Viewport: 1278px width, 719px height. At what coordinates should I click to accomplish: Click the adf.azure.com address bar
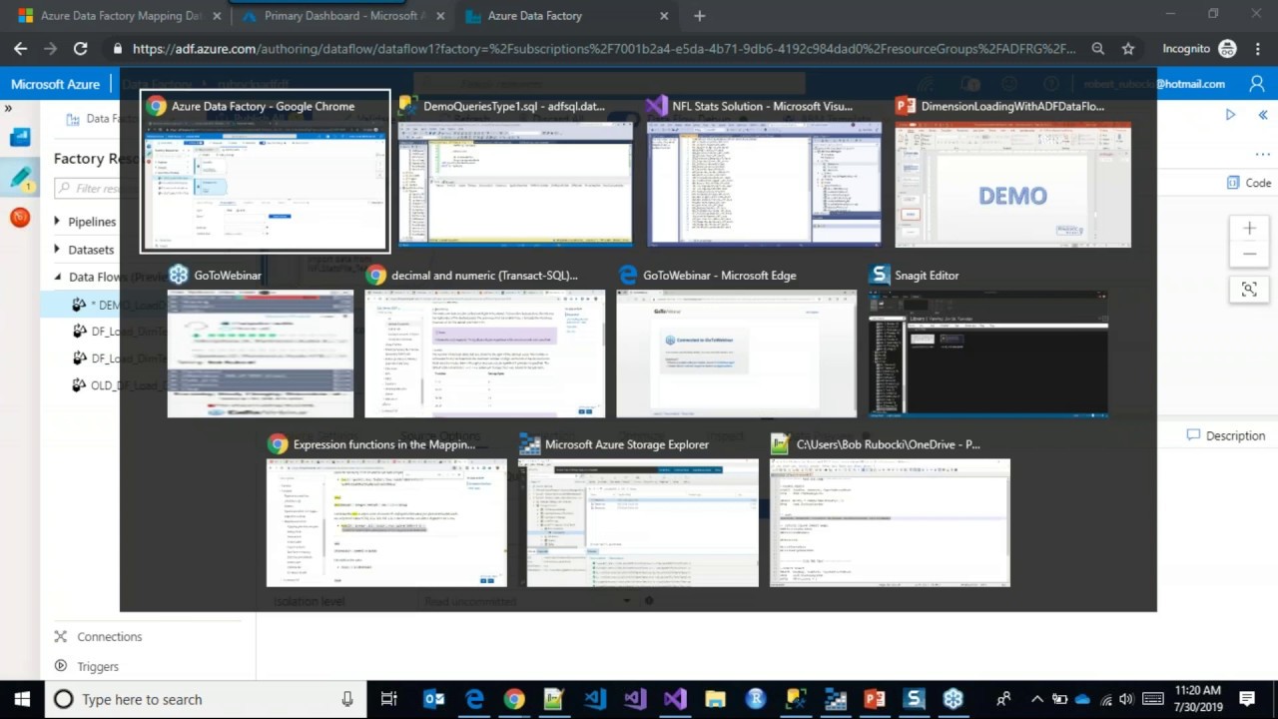(603, 48)
